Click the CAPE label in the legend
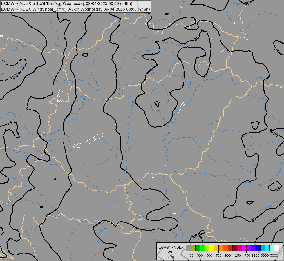The image size is (284, 261). (171, 252)
